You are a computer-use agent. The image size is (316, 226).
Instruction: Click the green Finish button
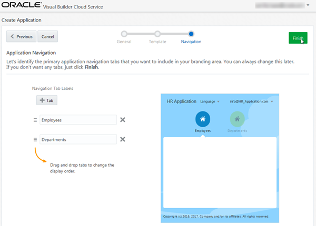[x=298, y=38]
